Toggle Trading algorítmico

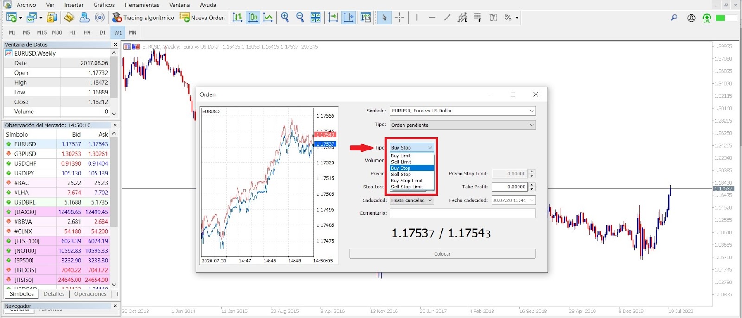pyautogui.click(x=143, y=18)
